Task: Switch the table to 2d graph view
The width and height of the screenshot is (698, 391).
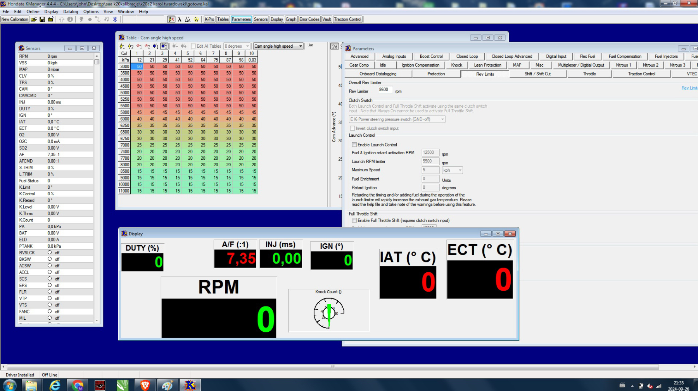Action: [x=334, y=47]
